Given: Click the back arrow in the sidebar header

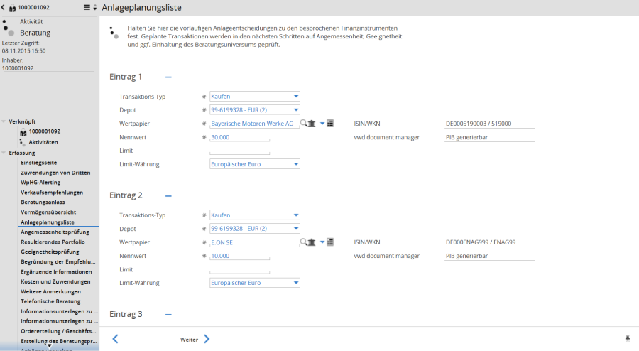Looking at the screenshot, I should coord(4,7).
